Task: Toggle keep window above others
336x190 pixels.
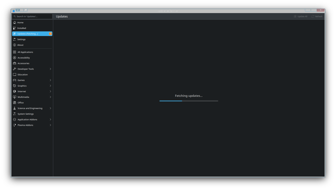Action: coord(22,10)
